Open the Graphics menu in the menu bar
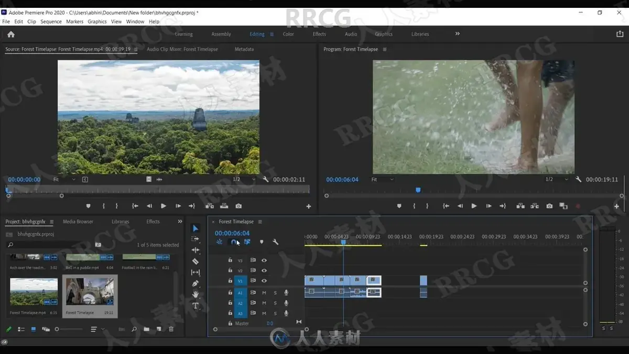 coord(97,21)
